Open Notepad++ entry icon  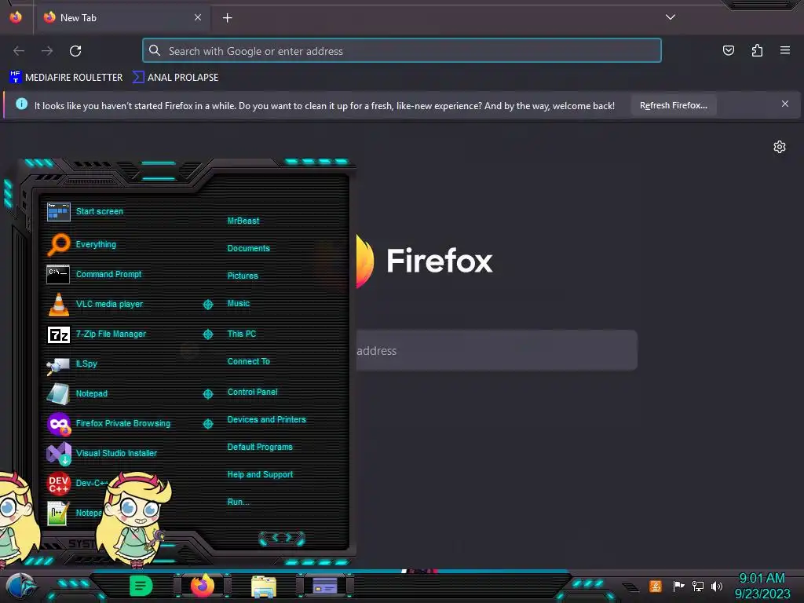pyautogui.click(x=58, y=513)
